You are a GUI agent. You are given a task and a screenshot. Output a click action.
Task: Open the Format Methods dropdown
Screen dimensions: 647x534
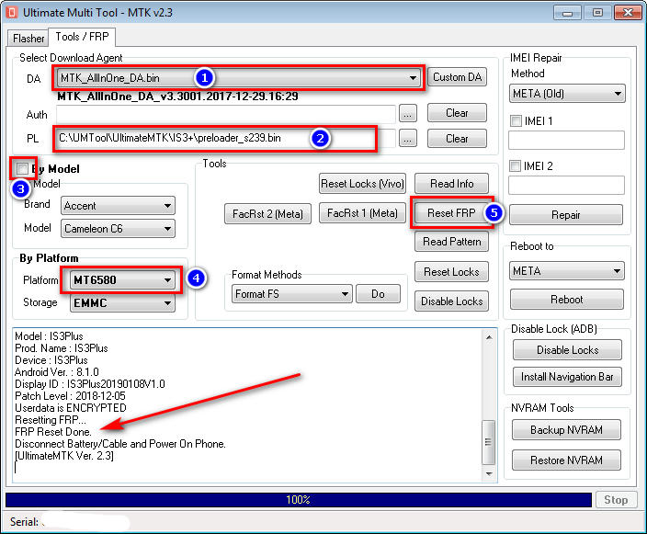[x=291, y=294]
